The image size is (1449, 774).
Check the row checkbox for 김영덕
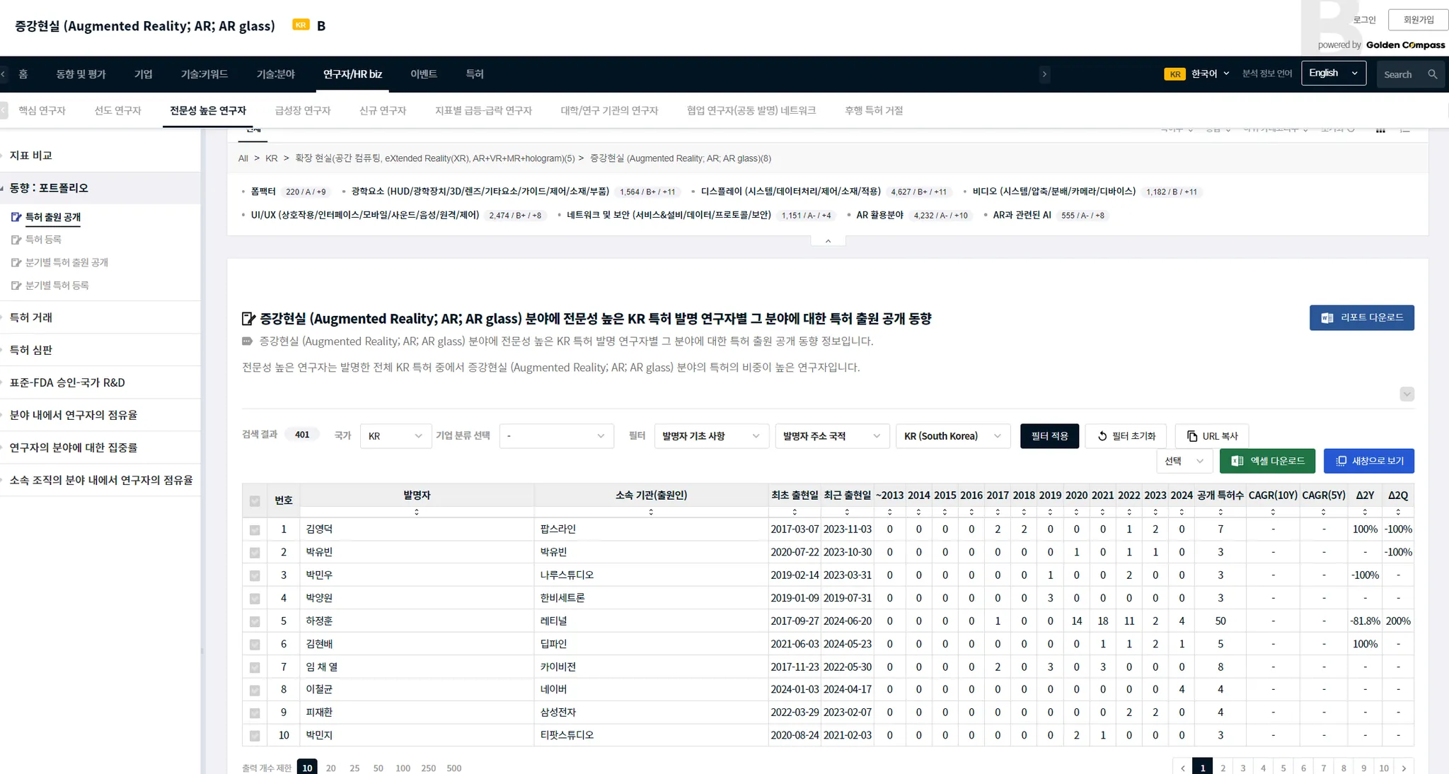click(255, 530)
